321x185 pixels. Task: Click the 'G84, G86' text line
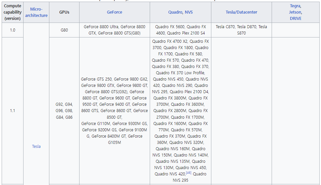point(64,117)
